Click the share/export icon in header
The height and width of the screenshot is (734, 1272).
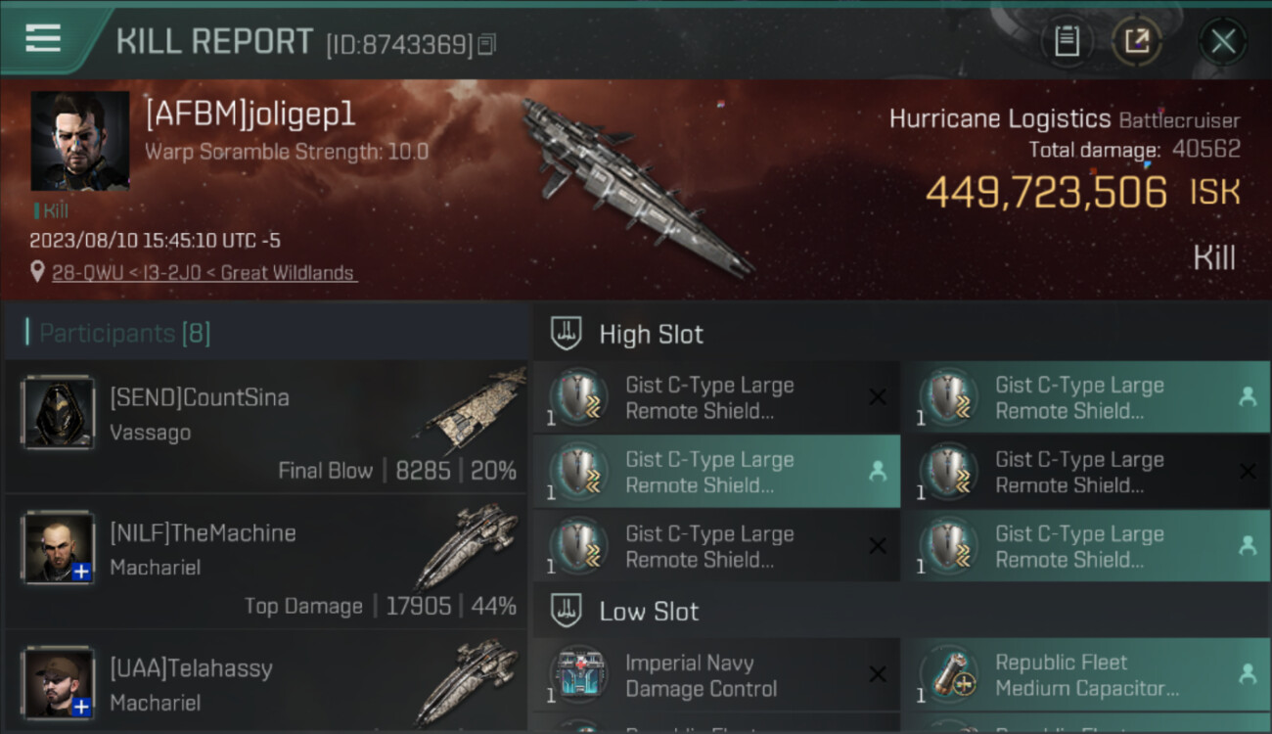1136,41
